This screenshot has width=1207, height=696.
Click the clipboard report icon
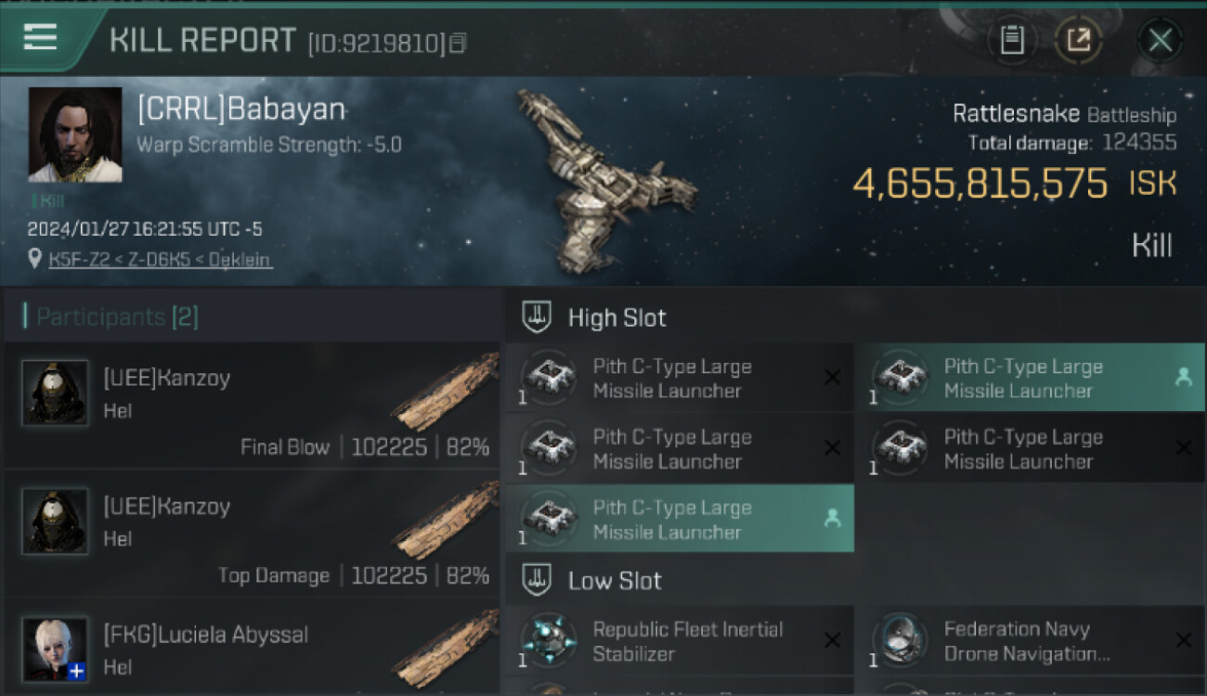coord(1012,40)
